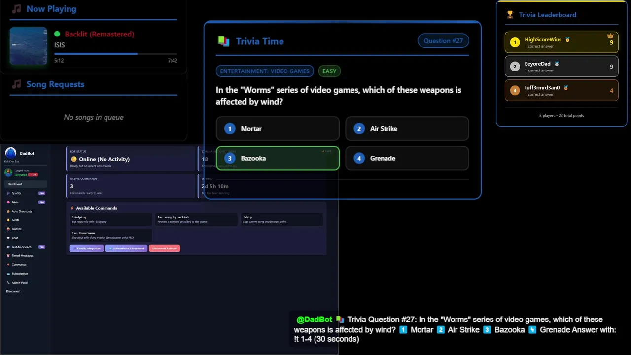The height and width of the screenshot is (355, 631).
Task: Click the ENTERTAINMENT: VIDEO GAMES category tag
Action: [265, 71]
